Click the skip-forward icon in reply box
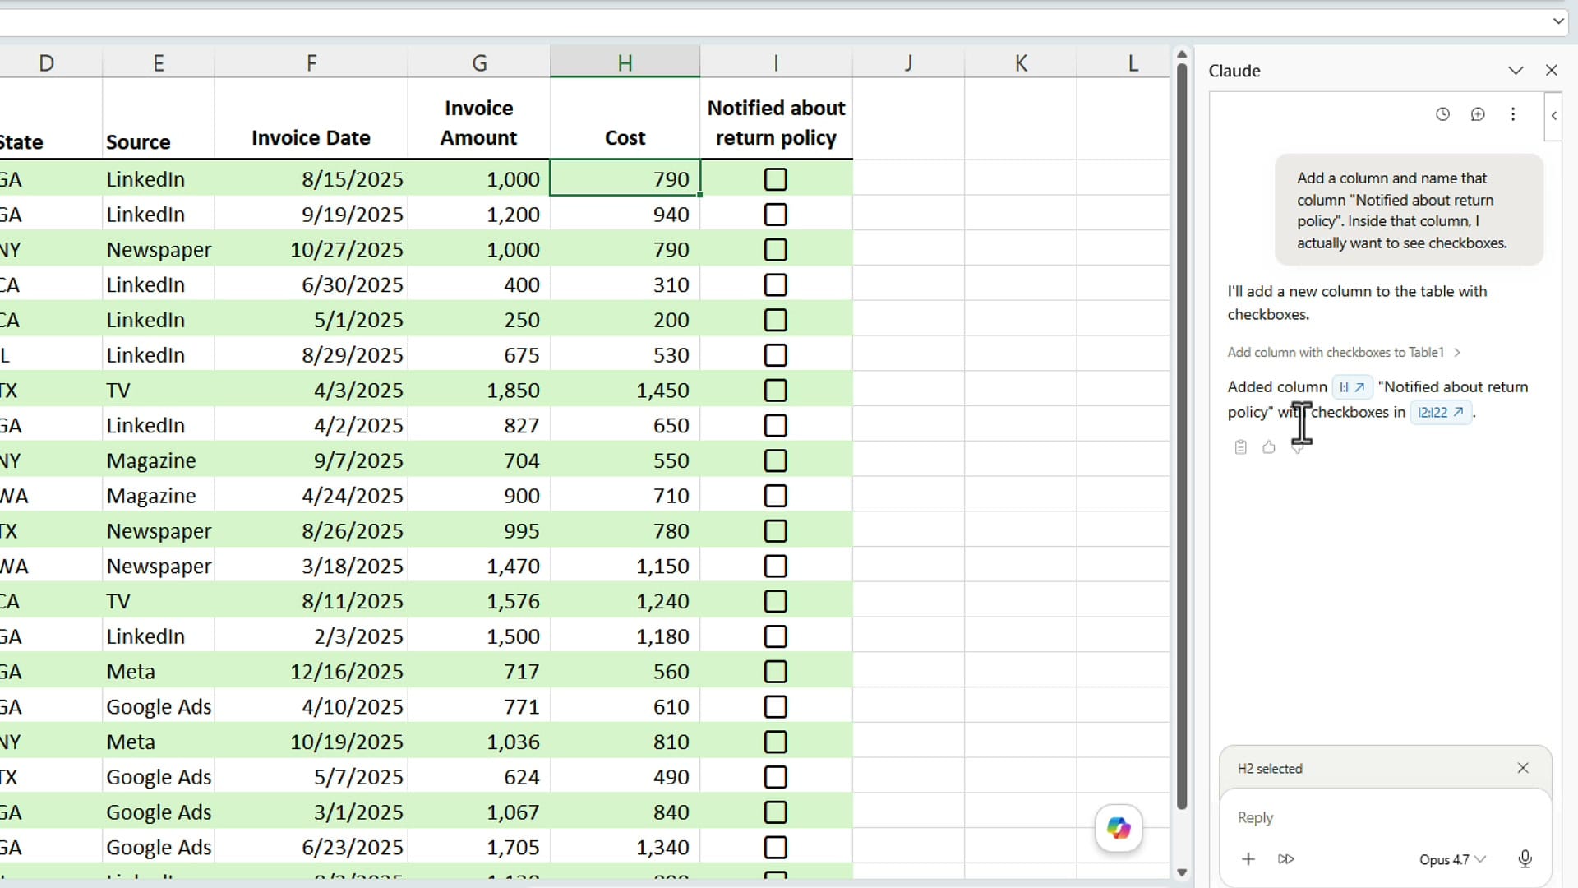The image size is (1578, 888). click(x=1286, y=859)
